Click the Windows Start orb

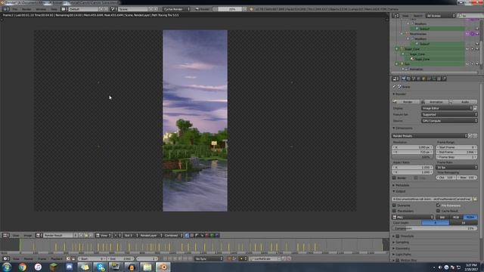click(x=7, y=267)
